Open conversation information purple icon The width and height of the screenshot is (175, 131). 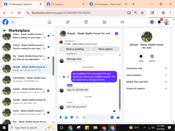[117, 34]
